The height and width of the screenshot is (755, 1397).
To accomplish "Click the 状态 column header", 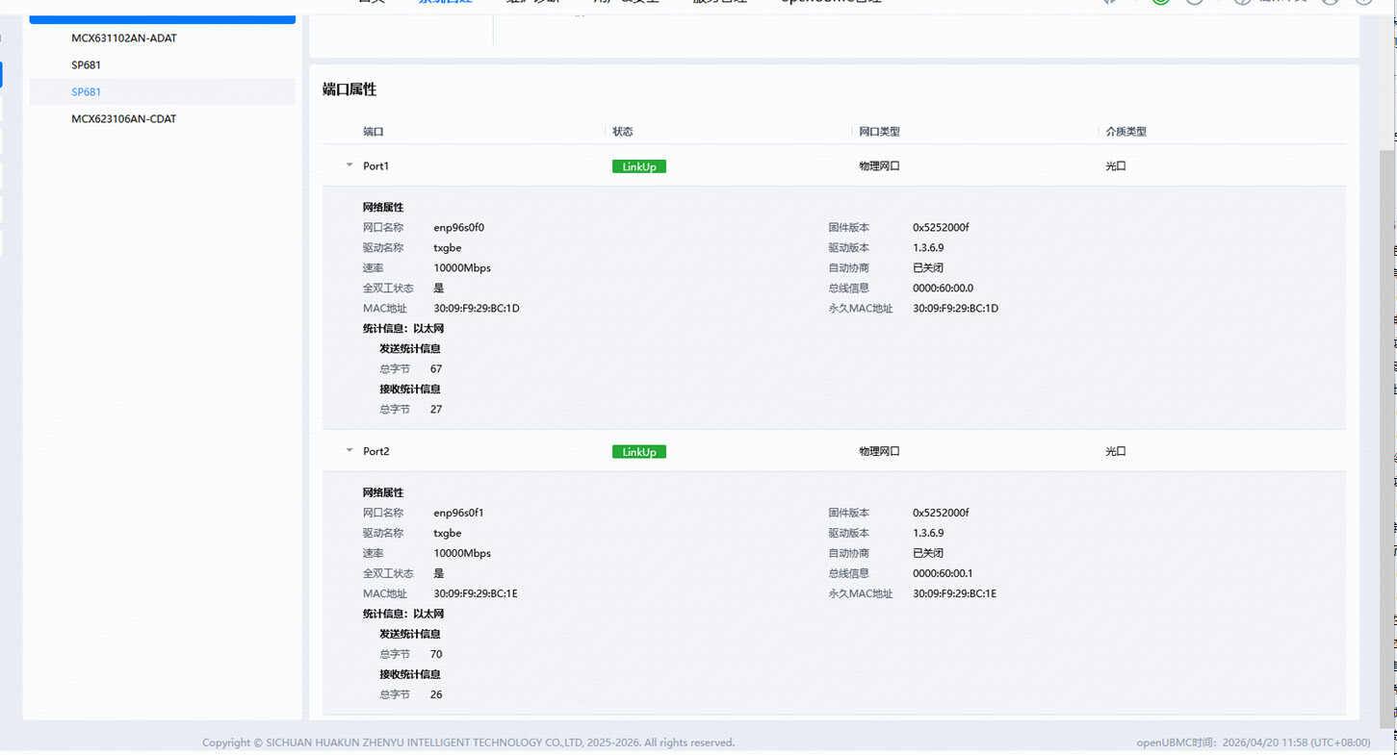I will [x=623, y=132].
